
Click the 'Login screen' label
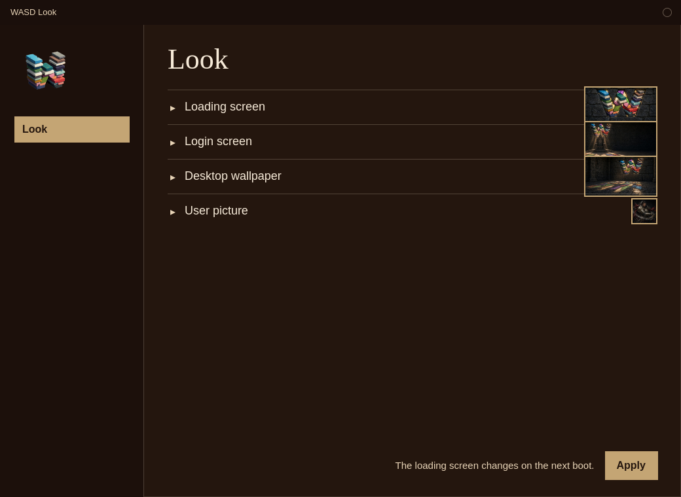(218, 141)
